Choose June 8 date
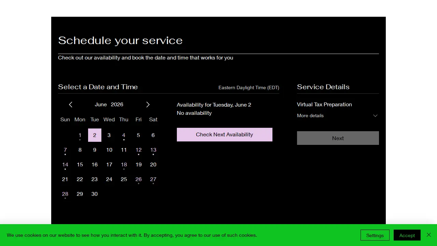 80,150
